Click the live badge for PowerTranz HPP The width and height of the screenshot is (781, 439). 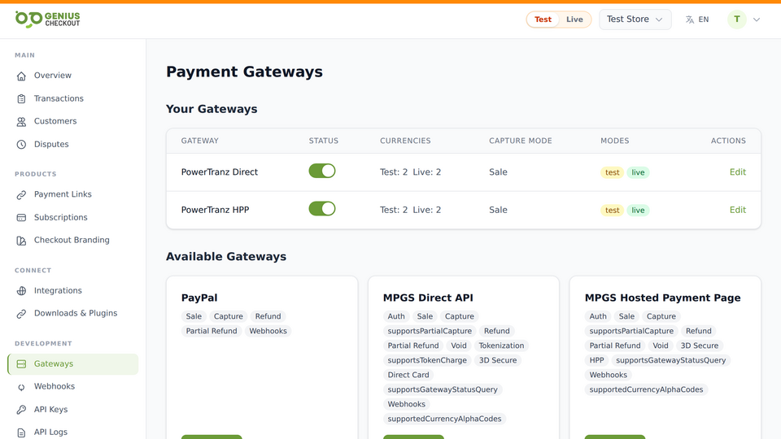pyautogui.click(x=638, y=210)
